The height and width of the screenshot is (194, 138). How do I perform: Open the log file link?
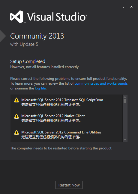40,88
